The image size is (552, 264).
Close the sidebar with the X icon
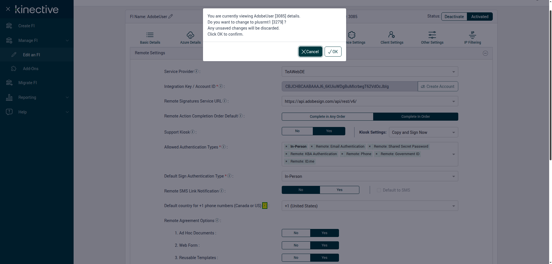[8, 9]
